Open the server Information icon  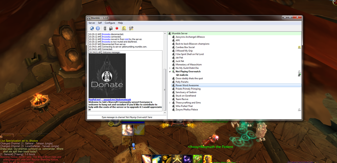click(x=98, y=28)
